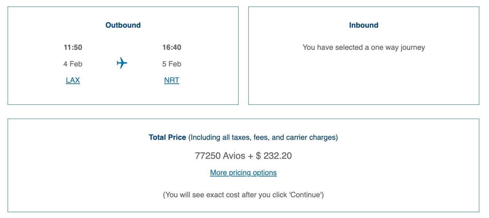Open the NRT airport link
This screenshot has height=218, width=489.
pyautogui.click(x=172, y=80)
